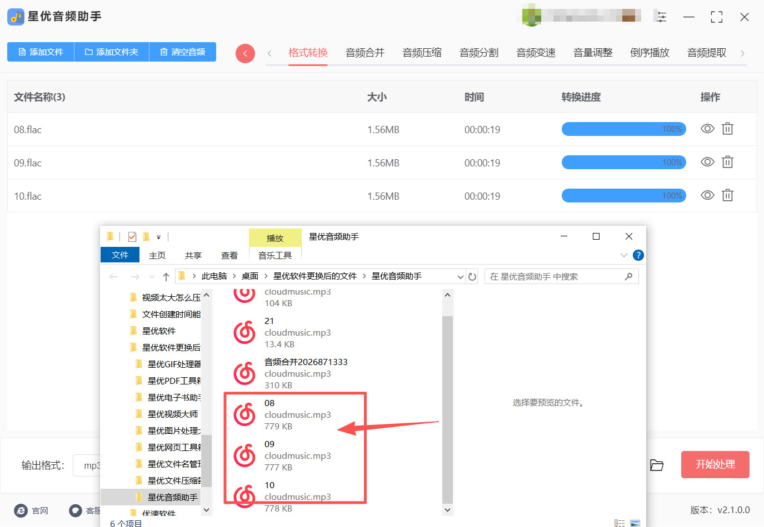Click the properties icon in Quick Access toolbar
764x527 pixels.
click(x=132, y=237)
